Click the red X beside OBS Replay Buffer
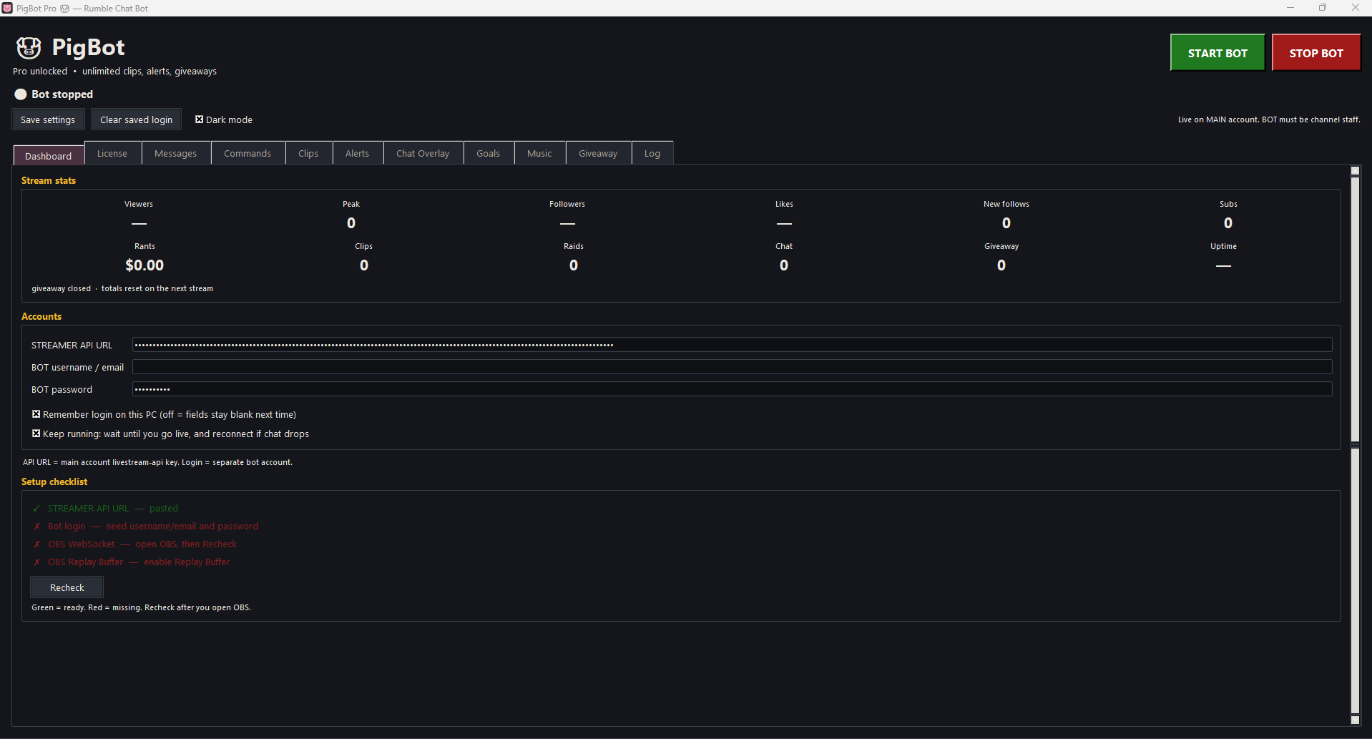This screenshot has height=739, width=1372. click(x=36, y=562)
